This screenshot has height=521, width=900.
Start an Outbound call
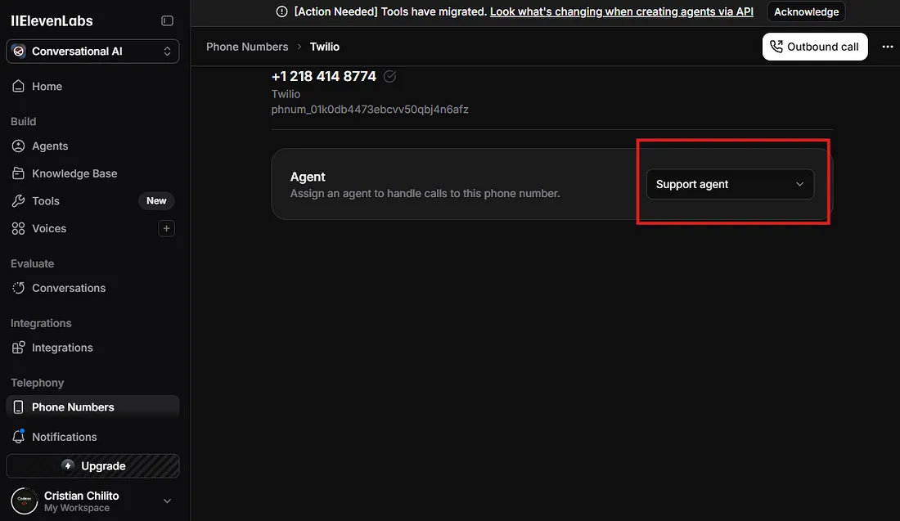pyautogui.click(x=814, y=47)
